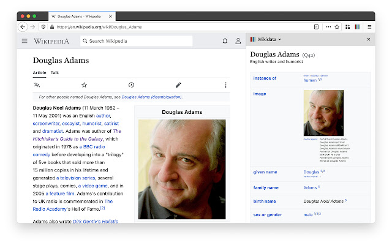Open the Wikipedia user account icon
Image resolution: width=392 pixels, height=245 pixels.
tap(238, 41)
